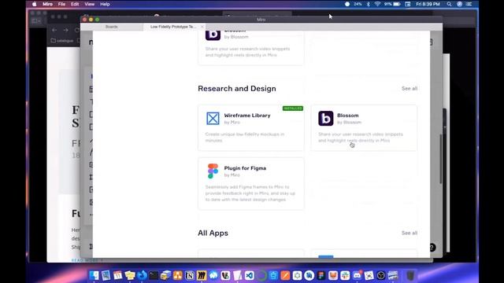
Task: Open the View menu
Action: (89, 4)
